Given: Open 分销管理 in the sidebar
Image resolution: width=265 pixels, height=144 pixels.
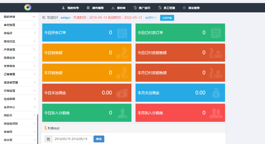Looking at the screenshot, I should click(x=19, y=90).
